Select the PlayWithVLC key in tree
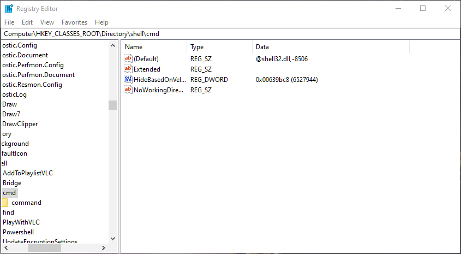461x254 pixels. click(x=21, y=222)
